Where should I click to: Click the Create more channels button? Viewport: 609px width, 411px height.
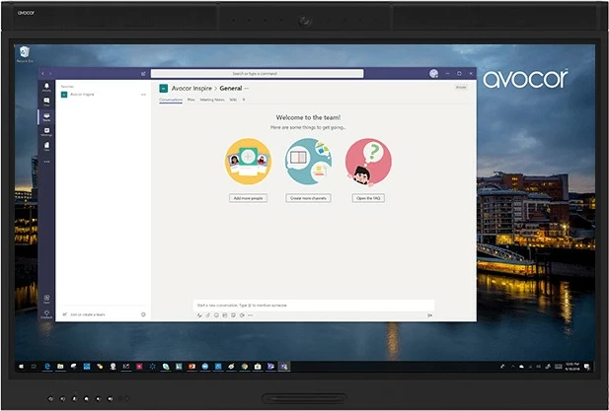308,198
